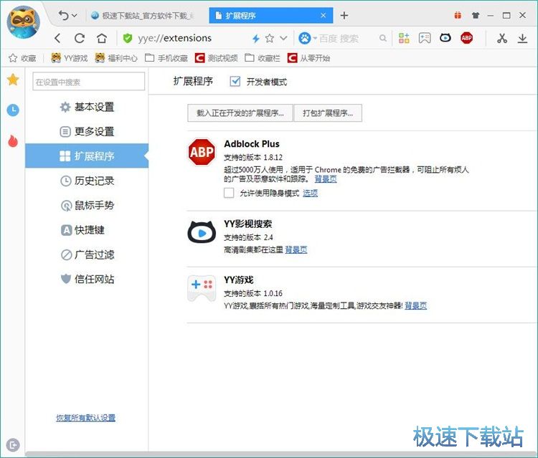This screenshot has height=458, width=538.
Task: Click 载入正在开发的扩展程序 button
Action: click(x=240, y=113)
